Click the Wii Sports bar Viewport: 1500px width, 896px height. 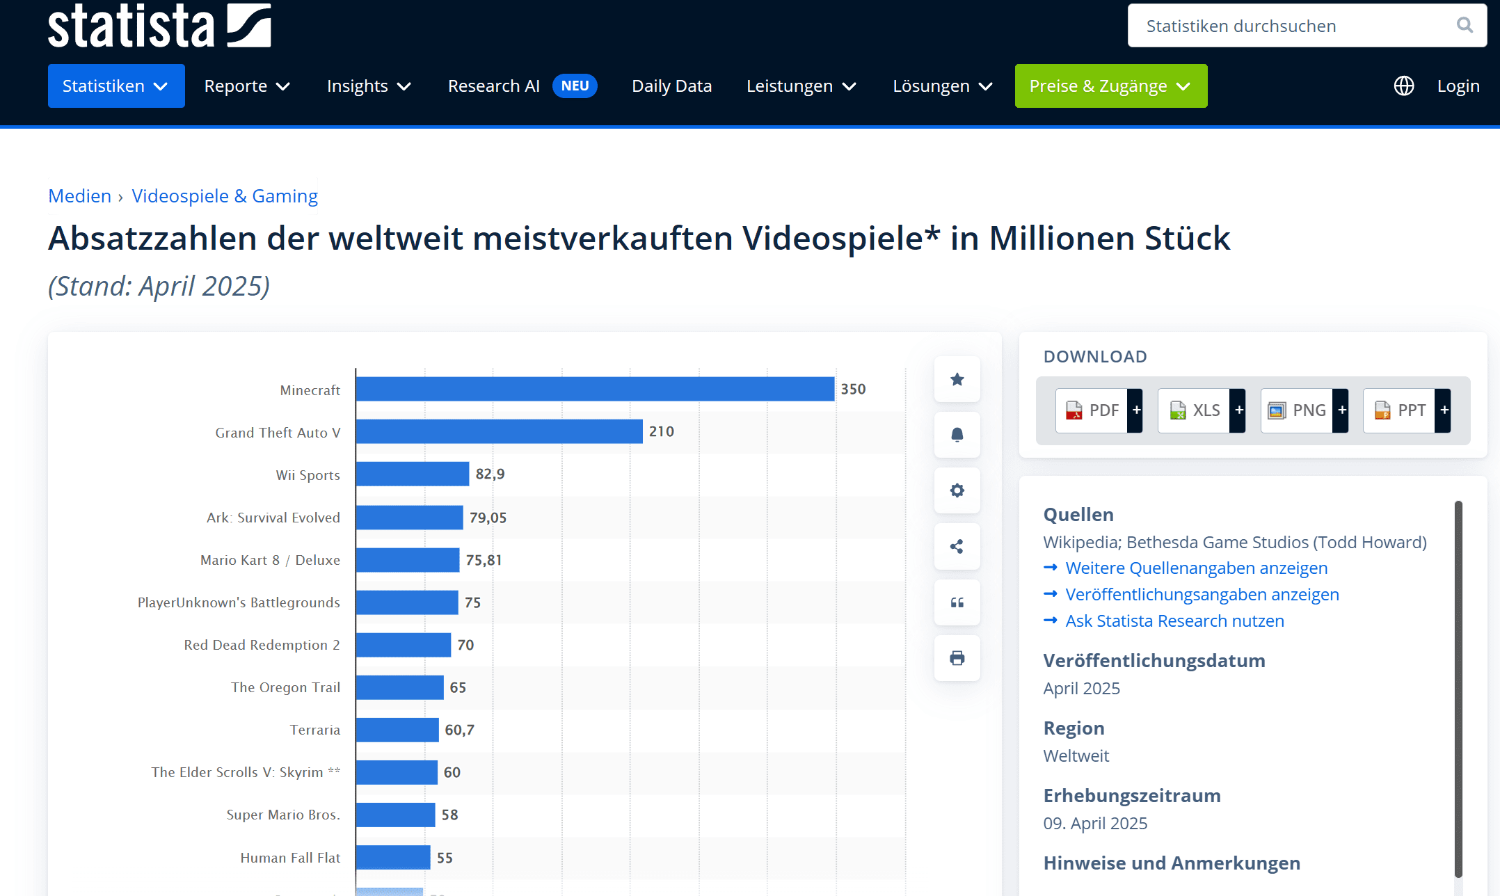pyautogui.click(x=413, y=474)
